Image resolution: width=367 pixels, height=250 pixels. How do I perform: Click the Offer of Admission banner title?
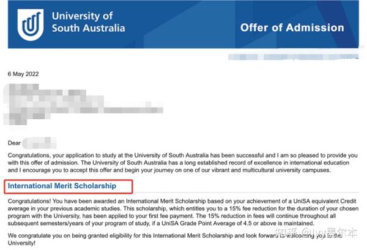point(292,28)
